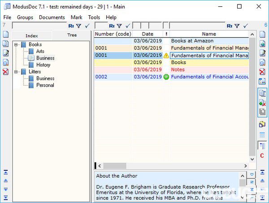Click the delete document red X icon in right sidebar

coord(262,72)
